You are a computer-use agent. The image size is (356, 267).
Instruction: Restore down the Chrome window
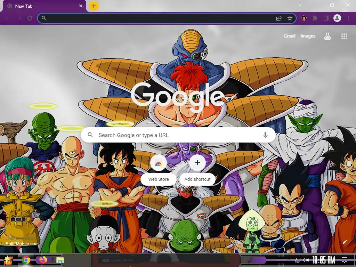coord(332,5)
